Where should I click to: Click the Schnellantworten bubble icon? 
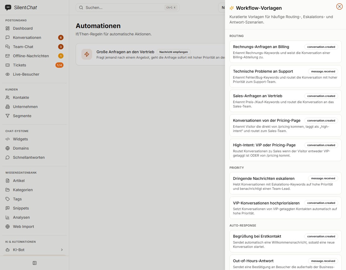pyautogui.click(x=8, y=157)
